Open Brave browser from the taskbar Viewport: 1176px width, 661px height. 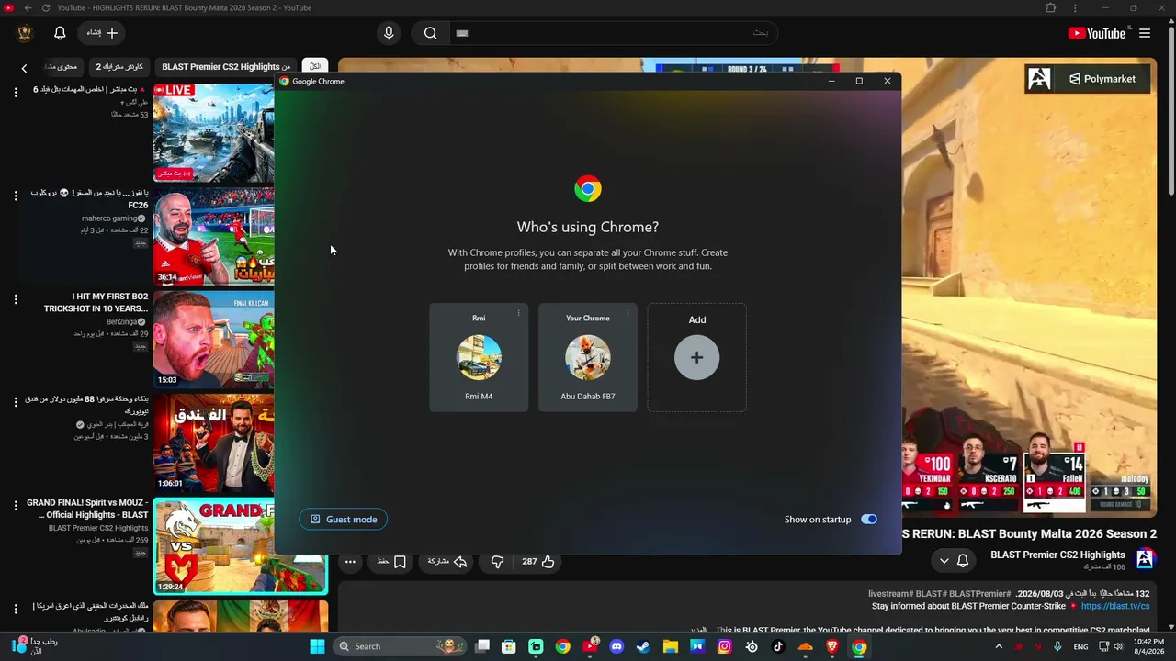[832, 646]
